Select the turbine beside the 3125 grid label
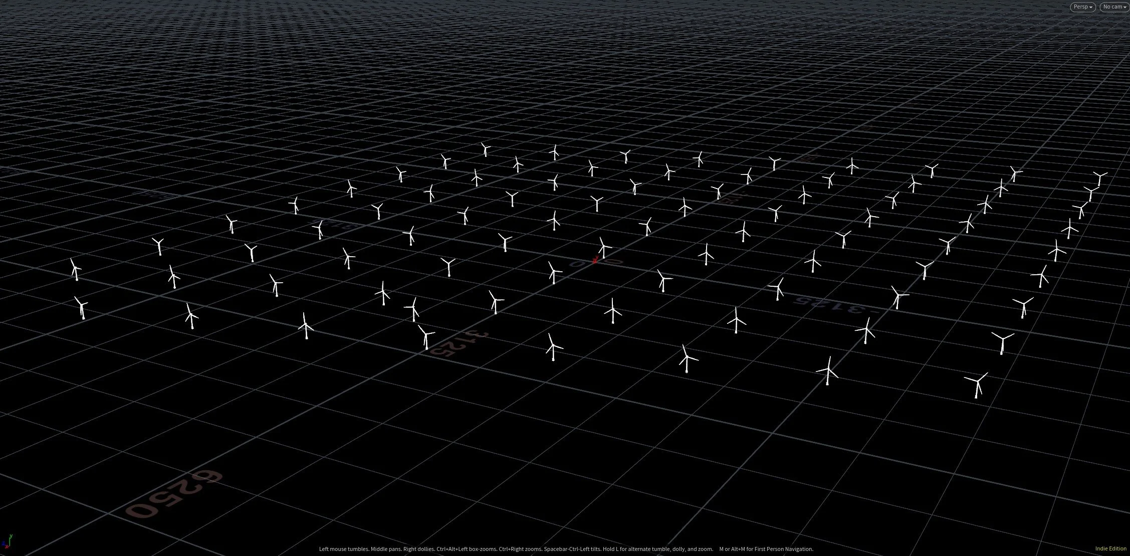1130x556 pixels. pyautogui.click(x=426, y=337)
